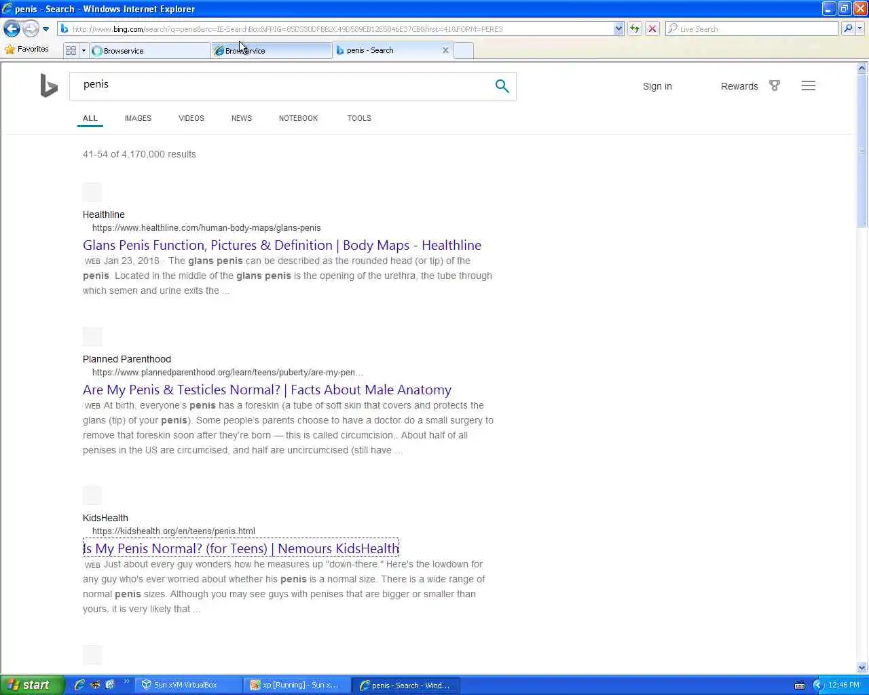869x695 pixels.
Task: Expand hidden Quick Launch items chevron
Action: (x=126, y=682)
